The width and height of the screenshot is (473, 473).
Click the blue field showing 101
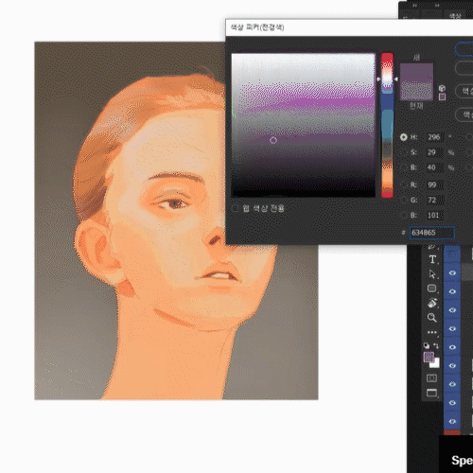click(434, 215)
